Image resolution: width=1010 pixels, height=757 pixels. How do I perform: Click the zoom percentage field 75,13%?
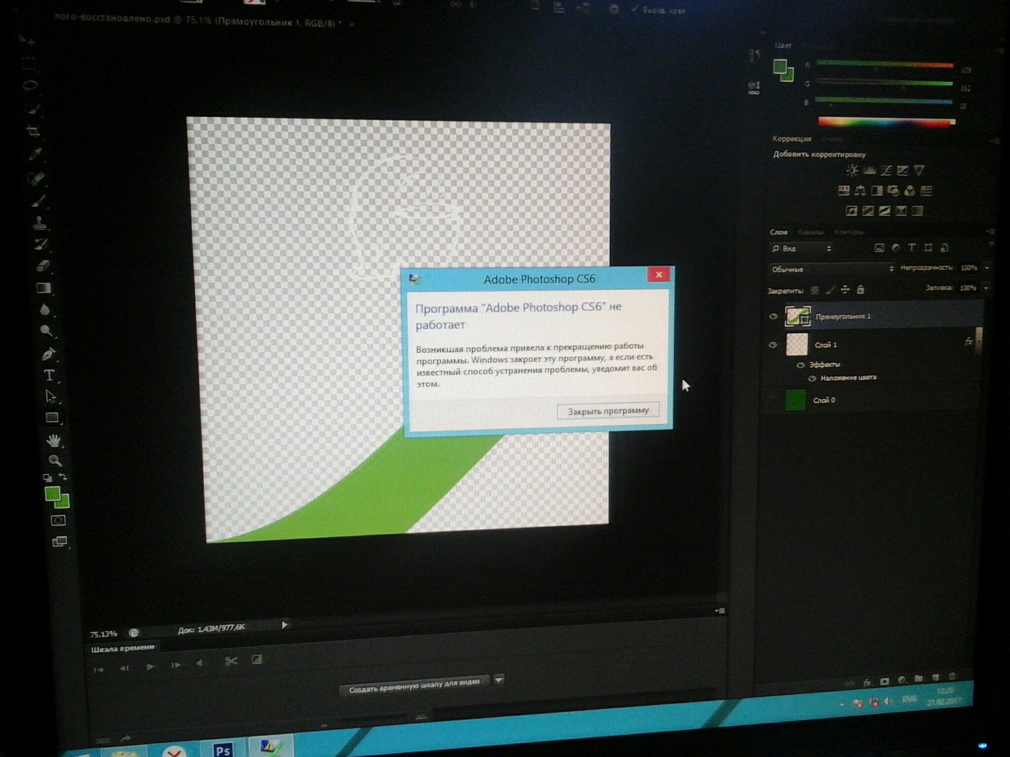[104, 634]
